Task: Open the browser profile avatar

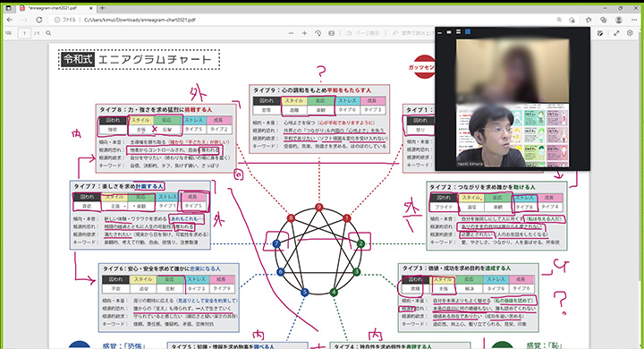Action: 619,20
